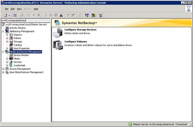Click the Configure Storage Devices link

[x=80, y=30]
